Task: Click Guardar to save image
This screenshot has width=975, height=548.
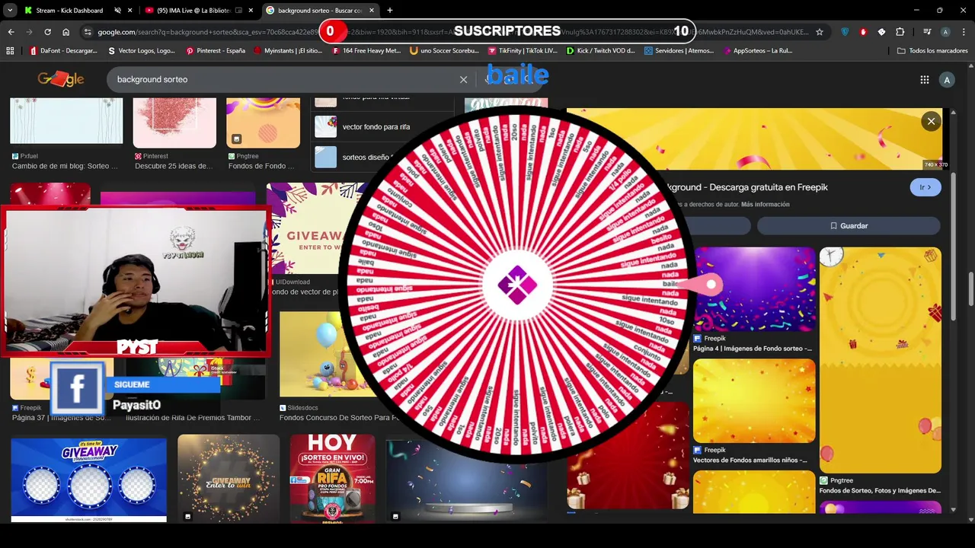Action: [x=849, y=226]
